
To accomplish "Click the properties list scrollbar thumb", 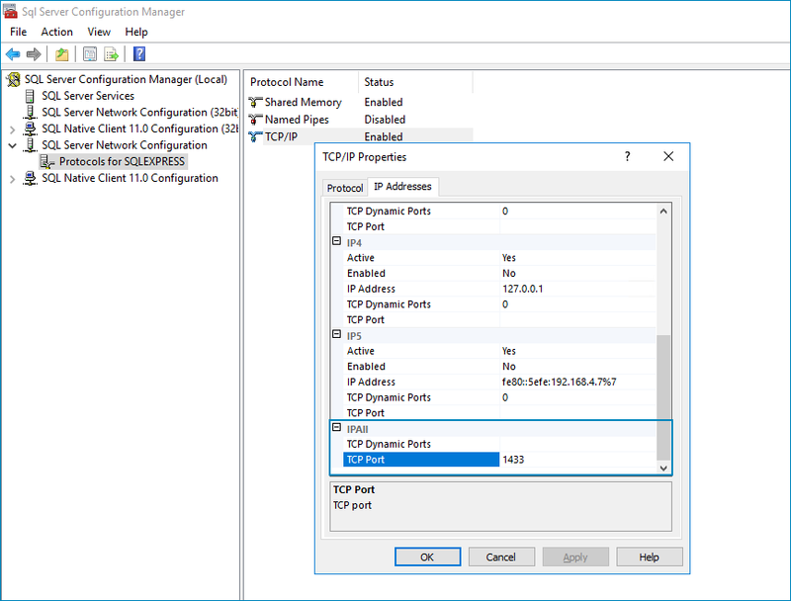I will pos(663,397).
